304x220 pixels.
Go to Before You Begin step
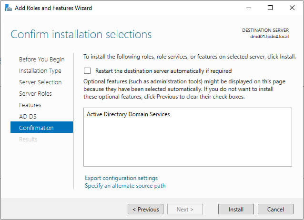point(41,60)
